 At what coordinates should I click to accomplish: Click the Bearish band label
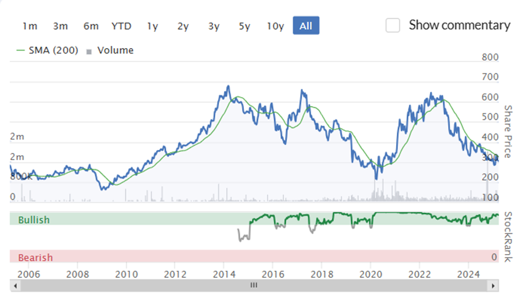tap(35, 257)
